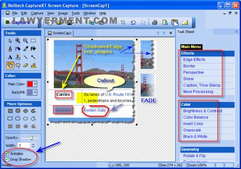The width and height of the screenshot is (241, 169).
Task: Choose outline-only ellipse shape option
Action: tap(25, 118)
